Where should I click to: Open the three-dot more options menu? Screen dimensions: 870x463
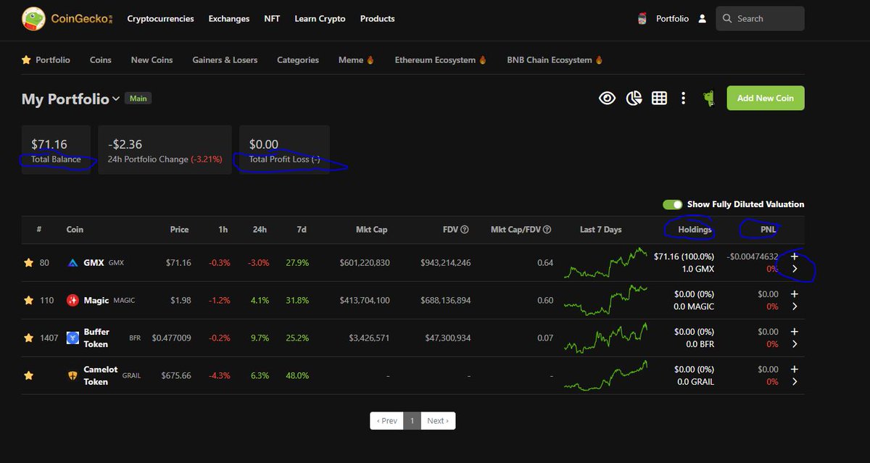click(x=683, y=99)
